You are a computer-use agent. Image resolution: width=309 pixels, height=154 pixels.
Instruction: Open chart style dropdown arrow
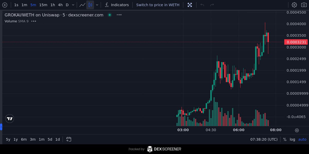click(97, 5)
